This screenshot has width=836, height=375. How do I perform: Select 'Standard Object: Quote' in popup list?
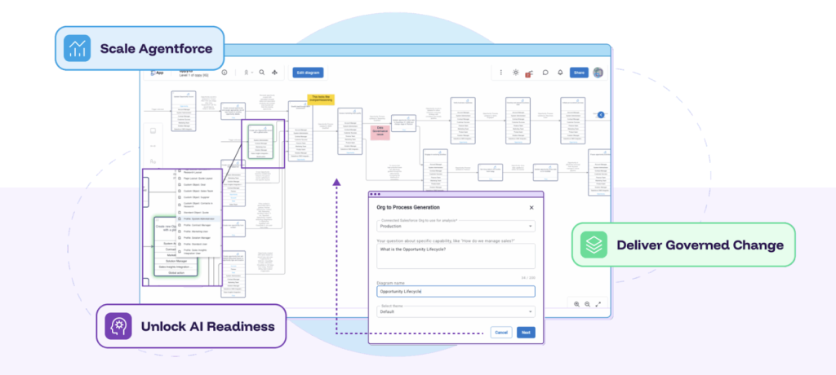click(x=198, y=213)
